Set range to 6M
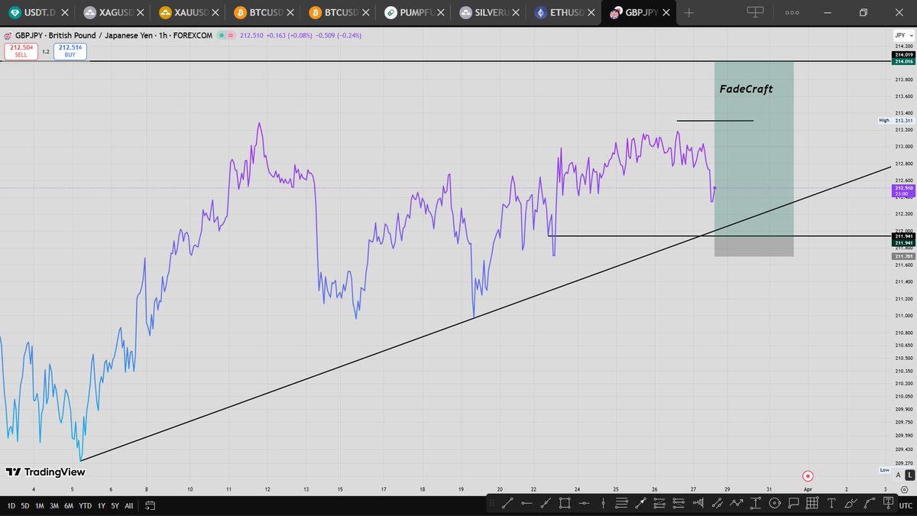The height and width of the screenshot is (516, 917). [x=70, y=505]
